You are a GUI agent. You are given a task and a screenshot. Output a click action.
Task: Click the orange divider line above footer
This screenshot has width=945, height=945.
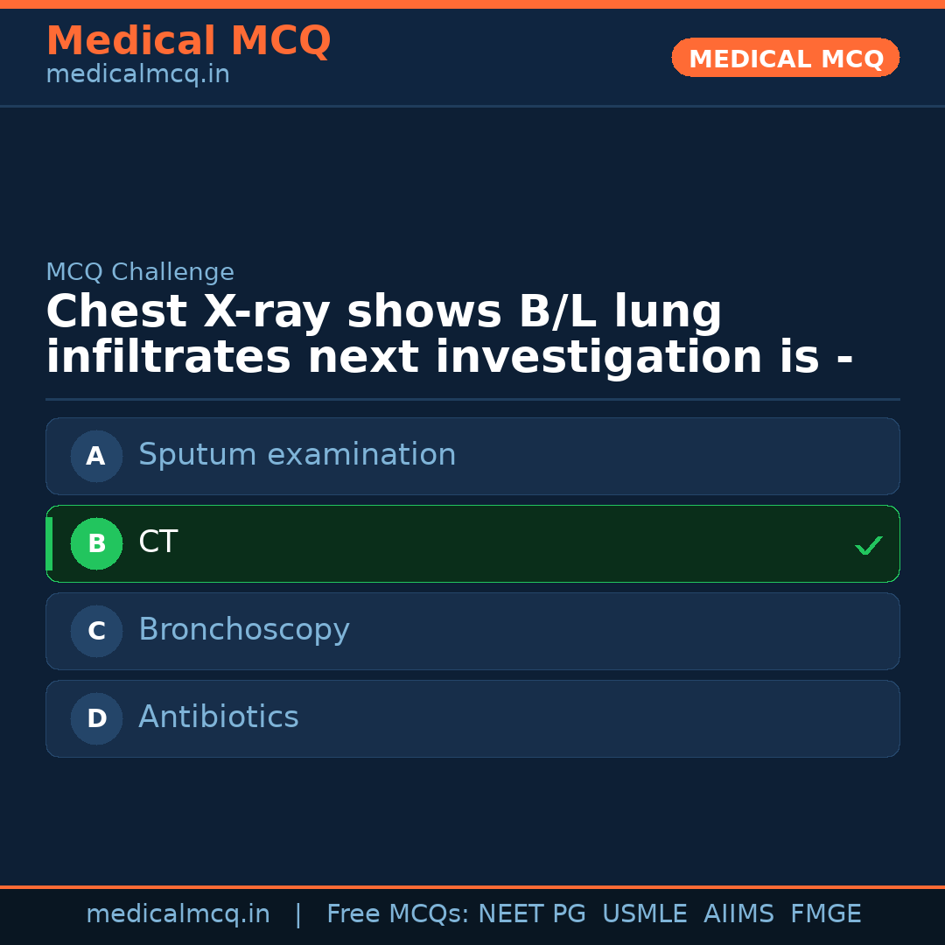(472, 885)
